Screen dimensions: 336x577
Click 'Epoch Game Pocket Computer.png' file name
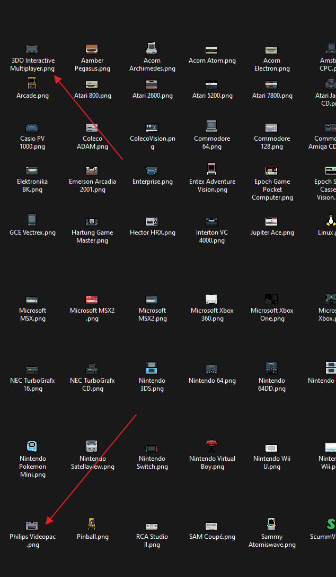(272, 190)
